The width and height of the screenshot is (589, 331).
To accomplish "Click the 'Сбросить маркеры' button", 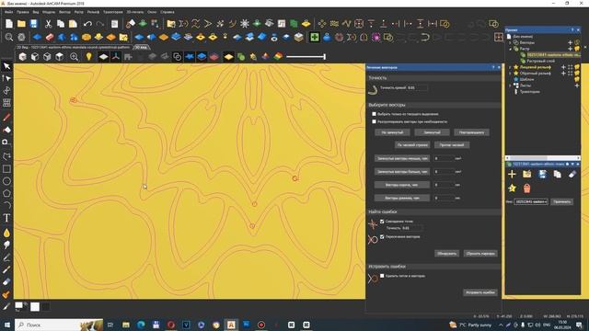I will click(480, 254).
